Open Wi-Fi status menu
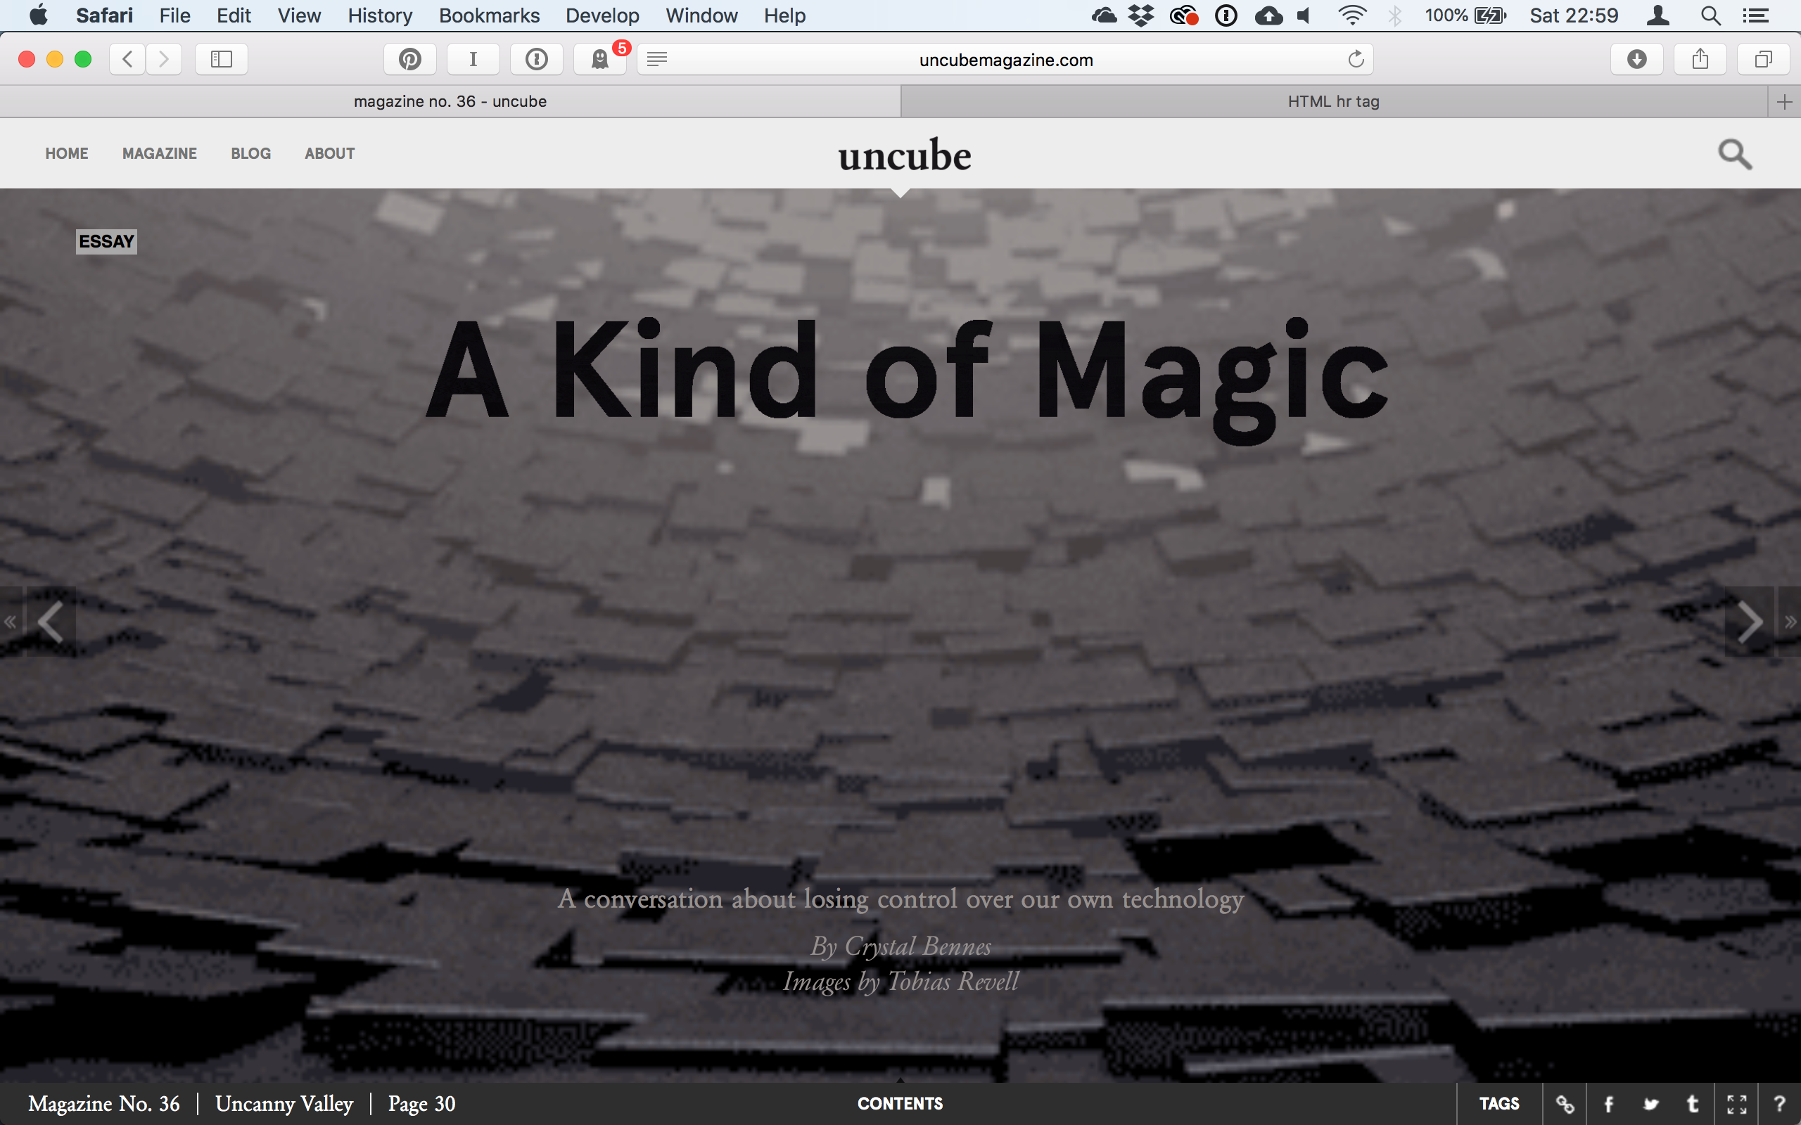Viewport: 1801px width, 1125px height. point(1351,15)
